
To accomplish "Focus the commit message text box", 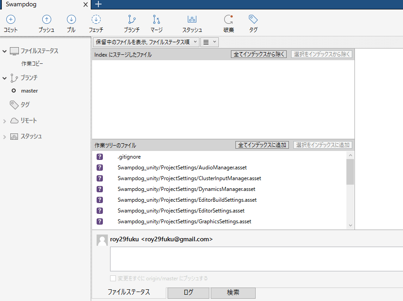I will (x=257, y=259).
